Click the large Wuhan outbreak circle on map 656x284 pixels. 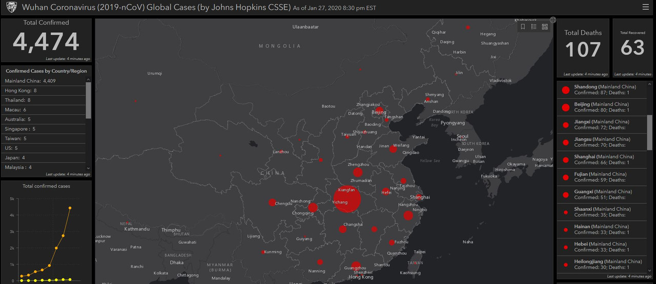(347, 199)
